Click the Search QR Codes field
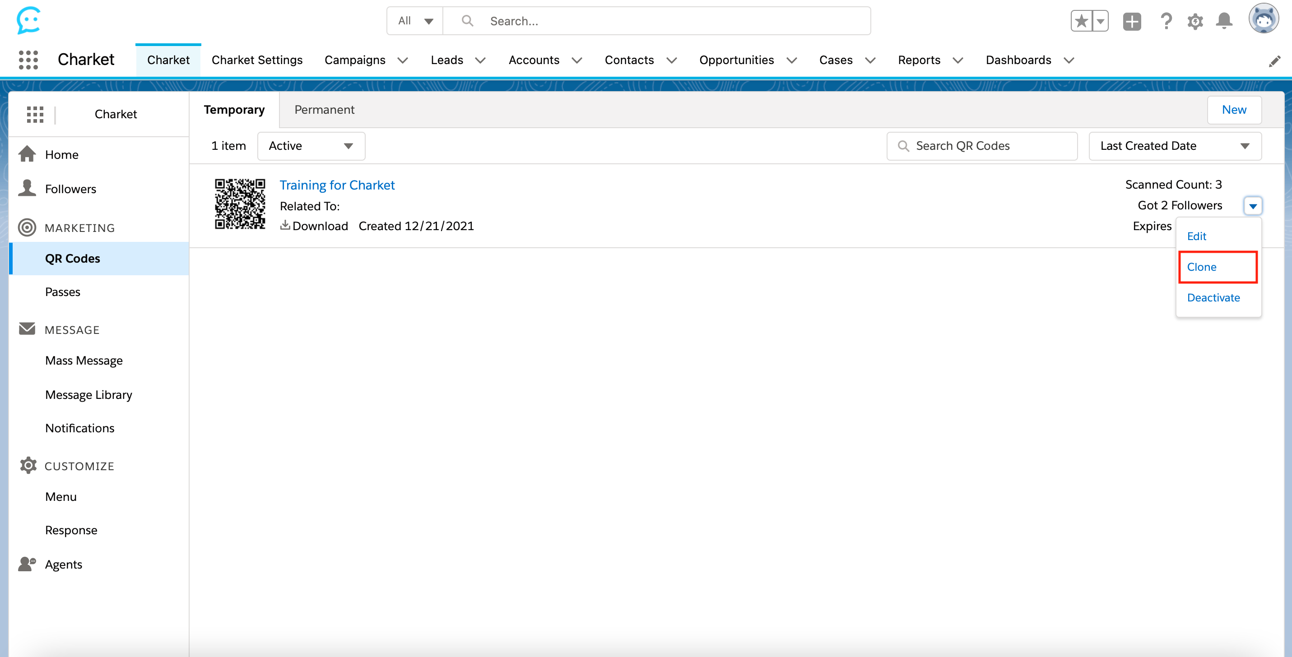Image resolution: width=1292 pixels, height=657 pixels. (x=981, y=146)
